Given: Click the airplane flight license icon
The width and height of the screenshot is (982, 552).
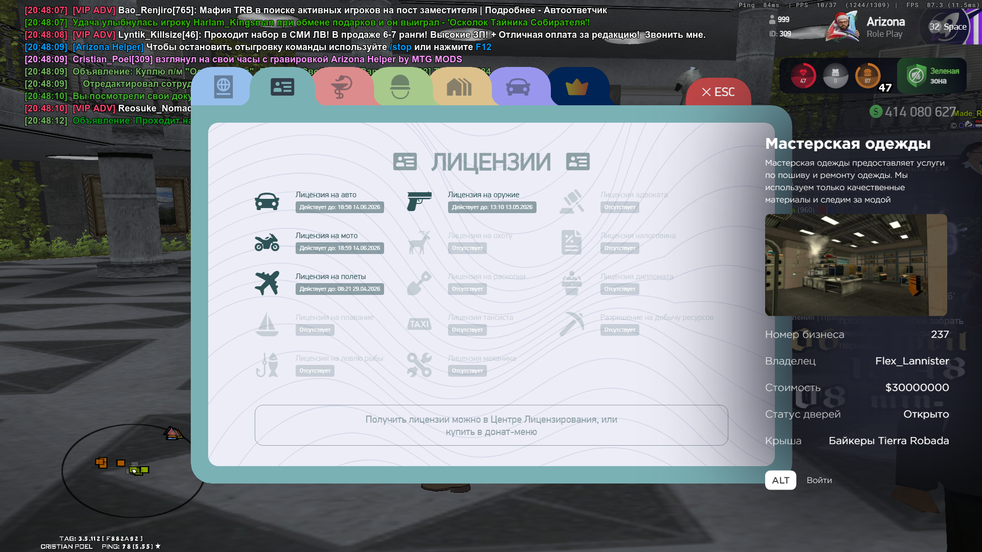Looking at the screenshot, I should click(267, 283).
